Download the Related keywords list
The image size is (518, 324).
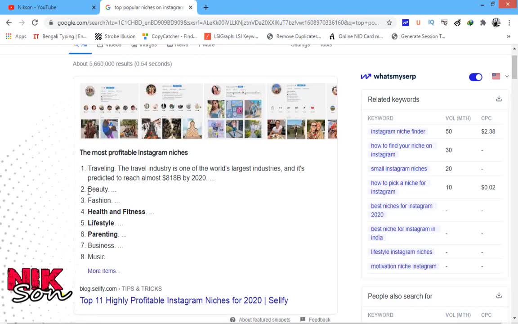point(499,99)
